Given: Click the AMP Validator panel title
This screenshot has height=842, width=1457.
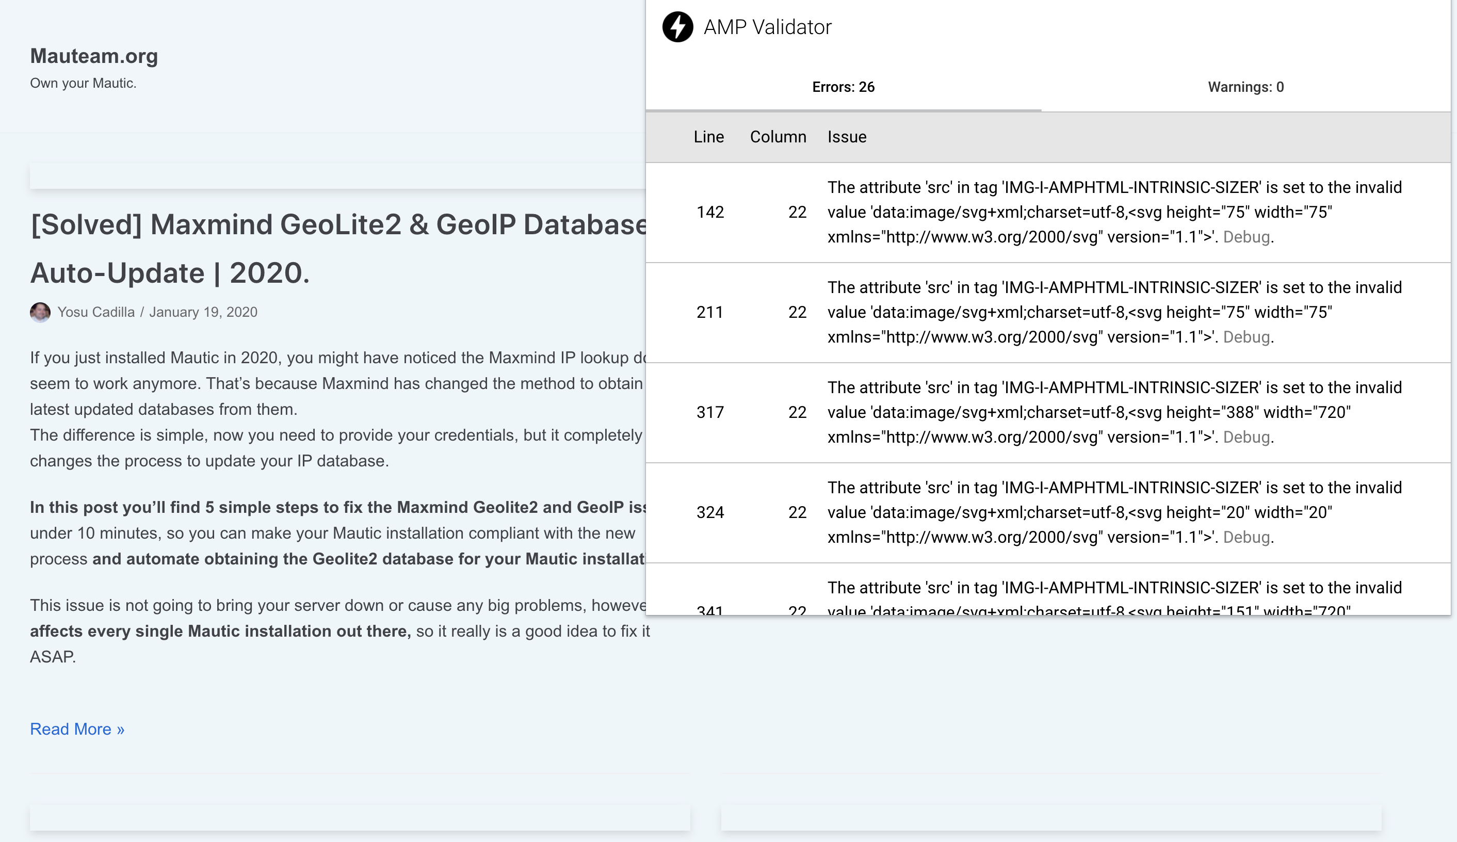Looking at the screenshot, I should [x=767, y=27].
